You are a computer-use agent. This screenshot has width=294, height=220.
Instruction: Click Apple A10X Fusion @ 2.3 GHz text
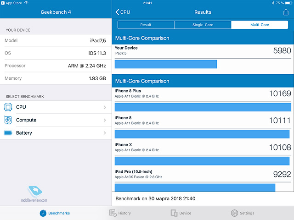point(139,177)
